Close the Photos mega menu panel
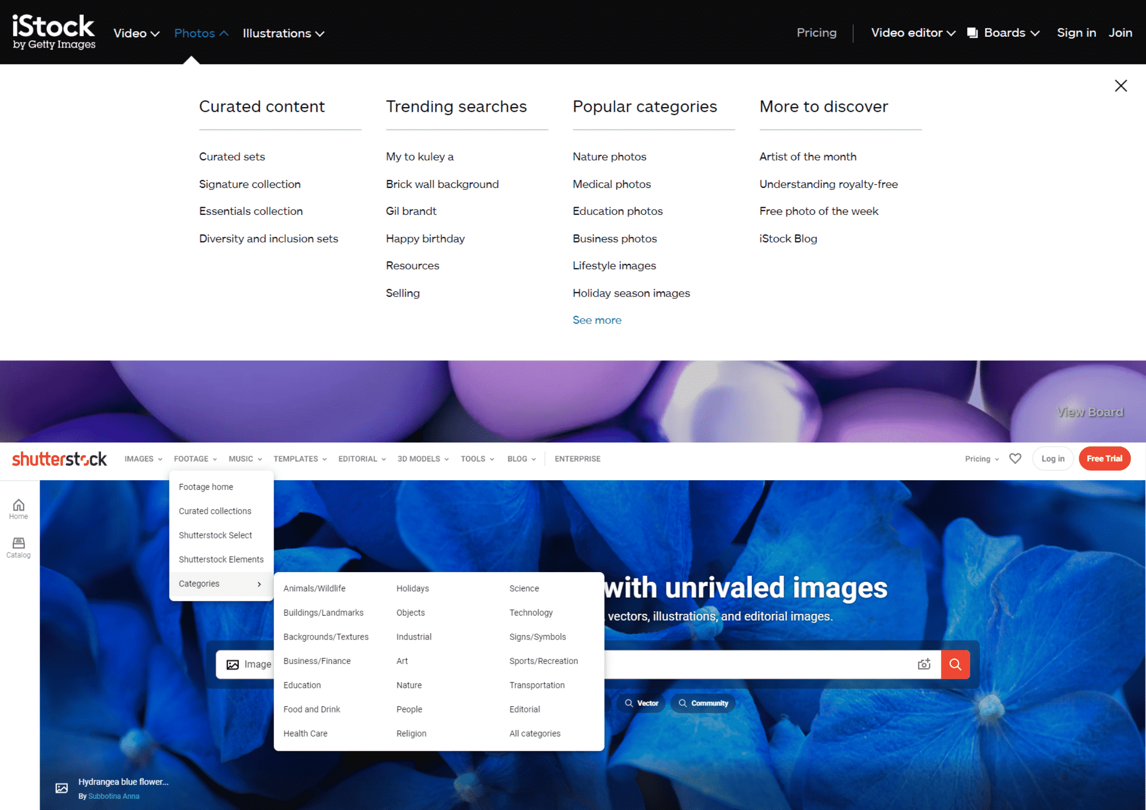This screenshot has width=1146, height=810. click(1120, 86)
